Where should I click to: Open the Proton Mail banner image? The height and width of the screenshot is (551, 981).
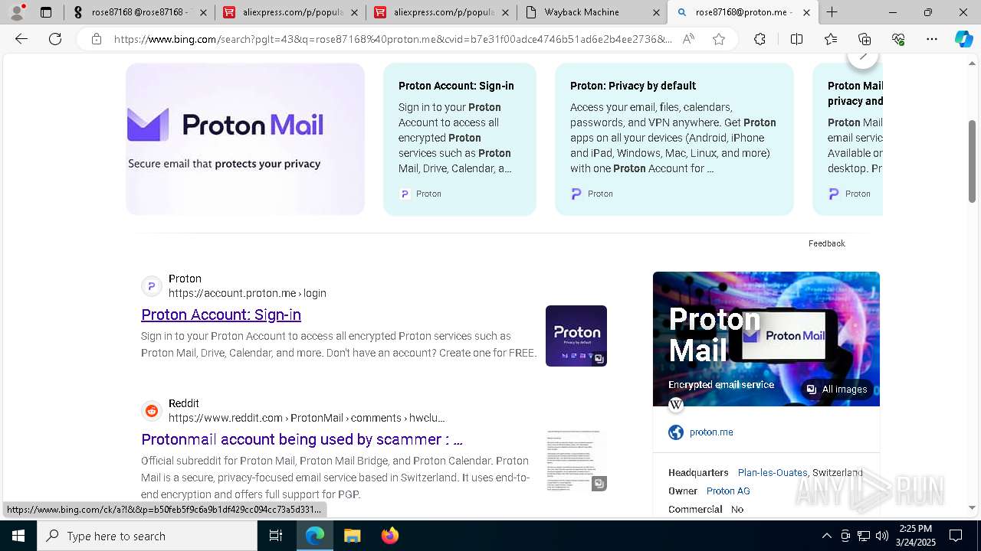(245, 139)
